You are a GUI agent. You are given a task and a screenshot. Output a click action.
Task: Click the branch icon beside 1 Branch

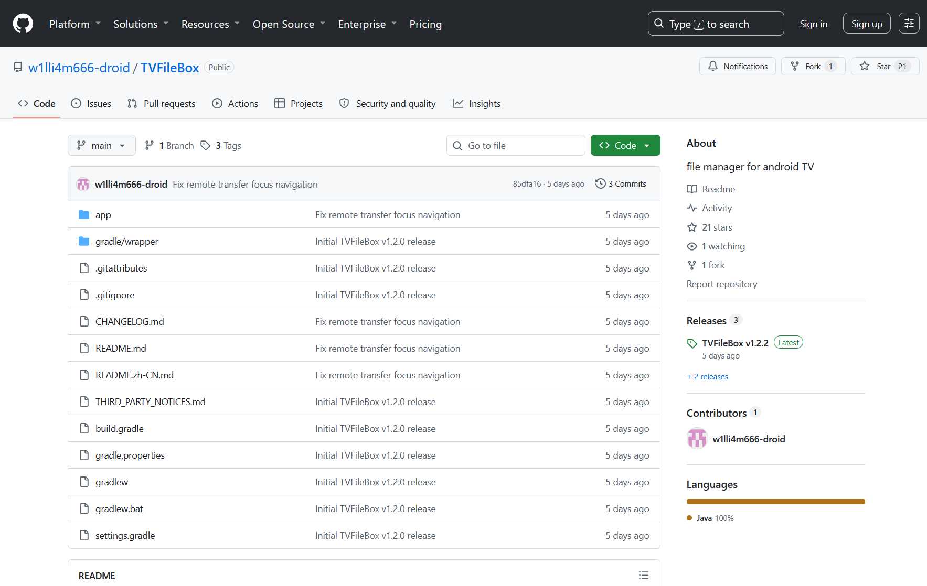tap(150, 145)
